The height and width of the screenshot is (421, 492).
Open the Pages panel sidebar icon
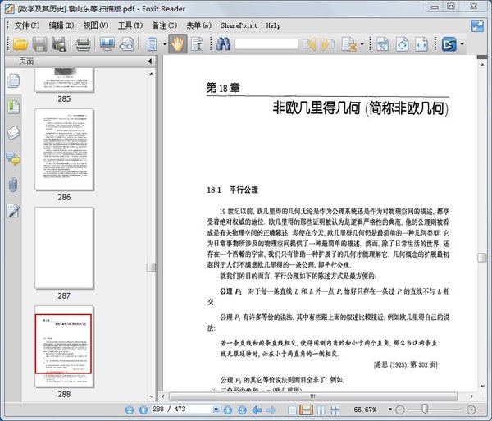pyautogui.click(x=13, y=80)
